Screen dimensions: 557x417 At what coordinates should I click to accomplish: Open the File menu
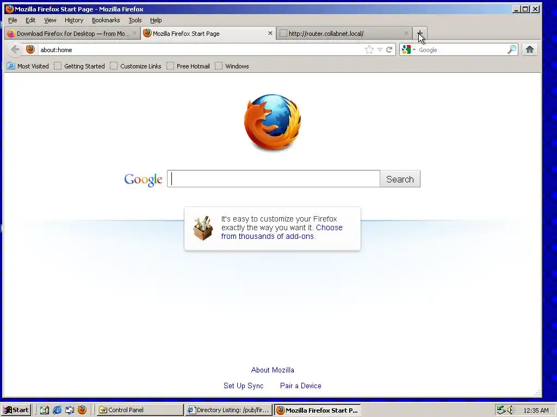coord(13,20)
